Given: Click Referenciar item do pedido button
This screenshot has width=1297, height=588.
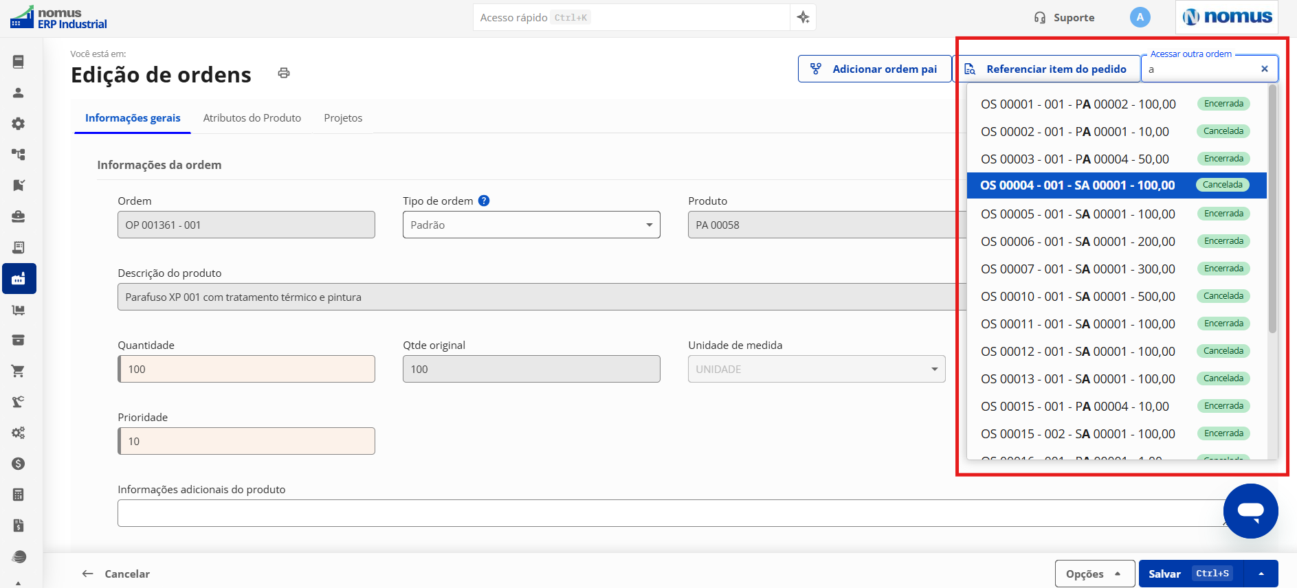Looking at the screenshot, I should coord(1047,69).
